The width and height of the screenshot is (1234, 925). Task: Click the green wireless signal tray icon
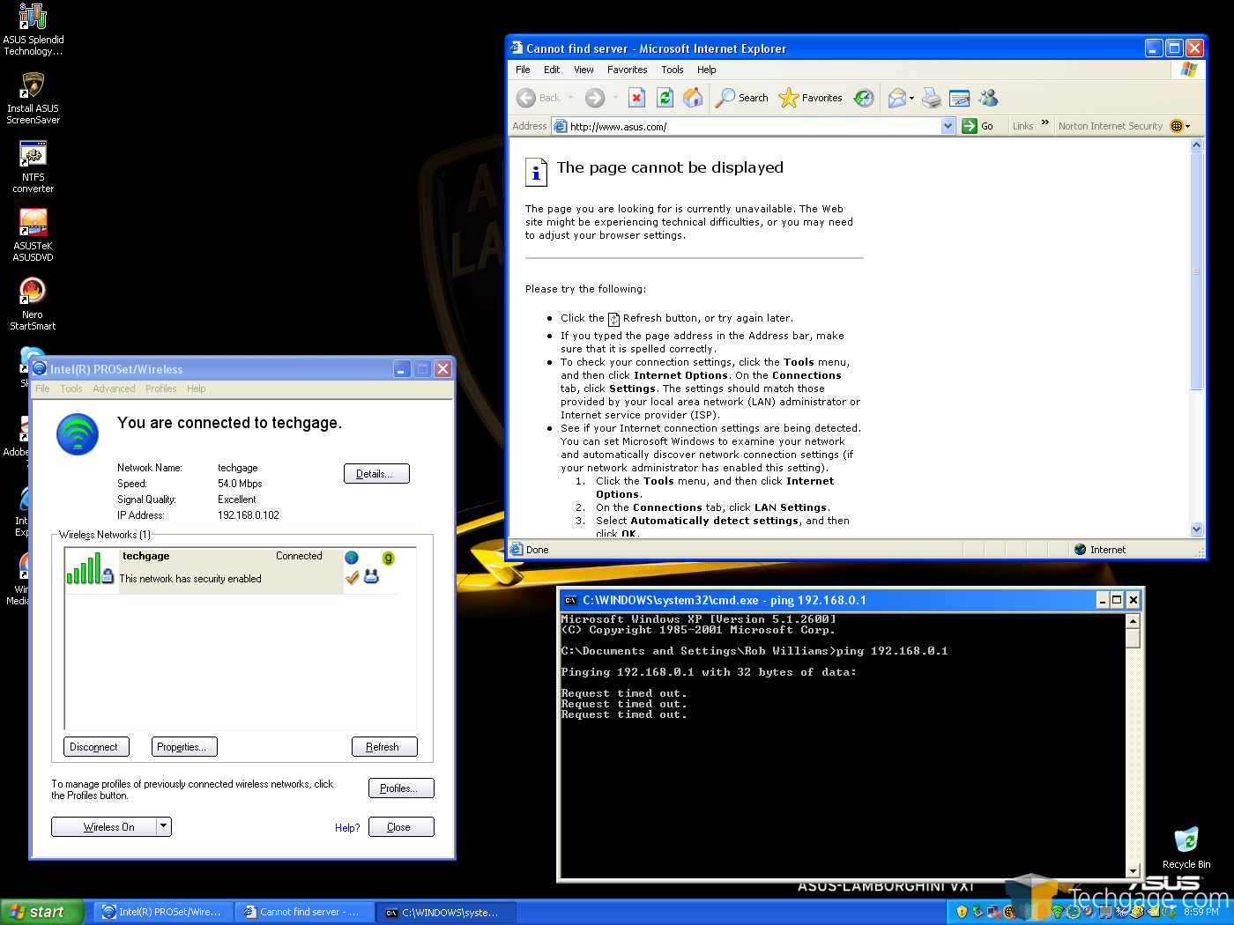click(x=1058, y=912)
